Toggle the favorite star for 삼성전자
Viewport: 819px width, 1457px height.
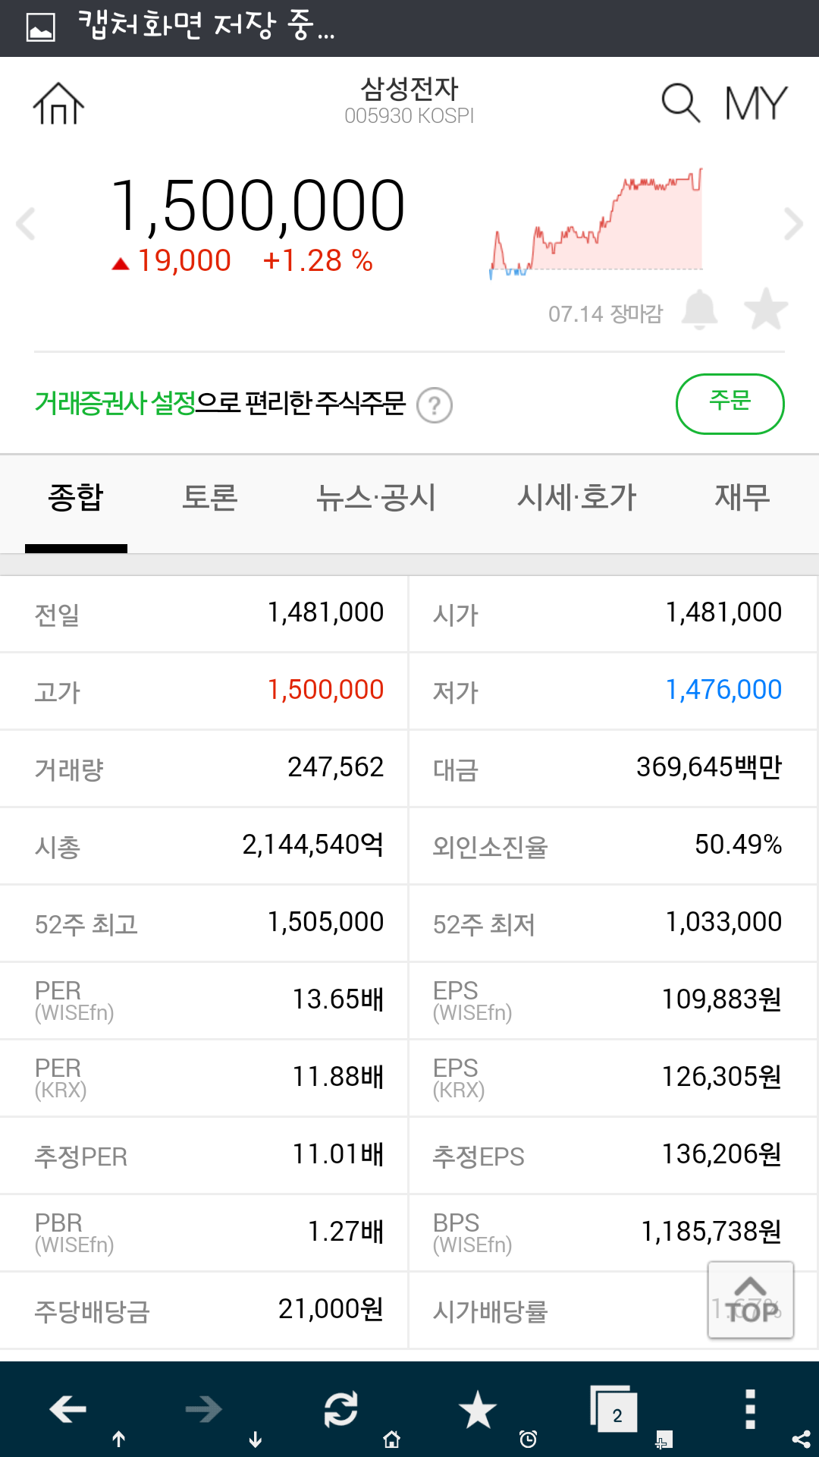(x=766, y=310)
